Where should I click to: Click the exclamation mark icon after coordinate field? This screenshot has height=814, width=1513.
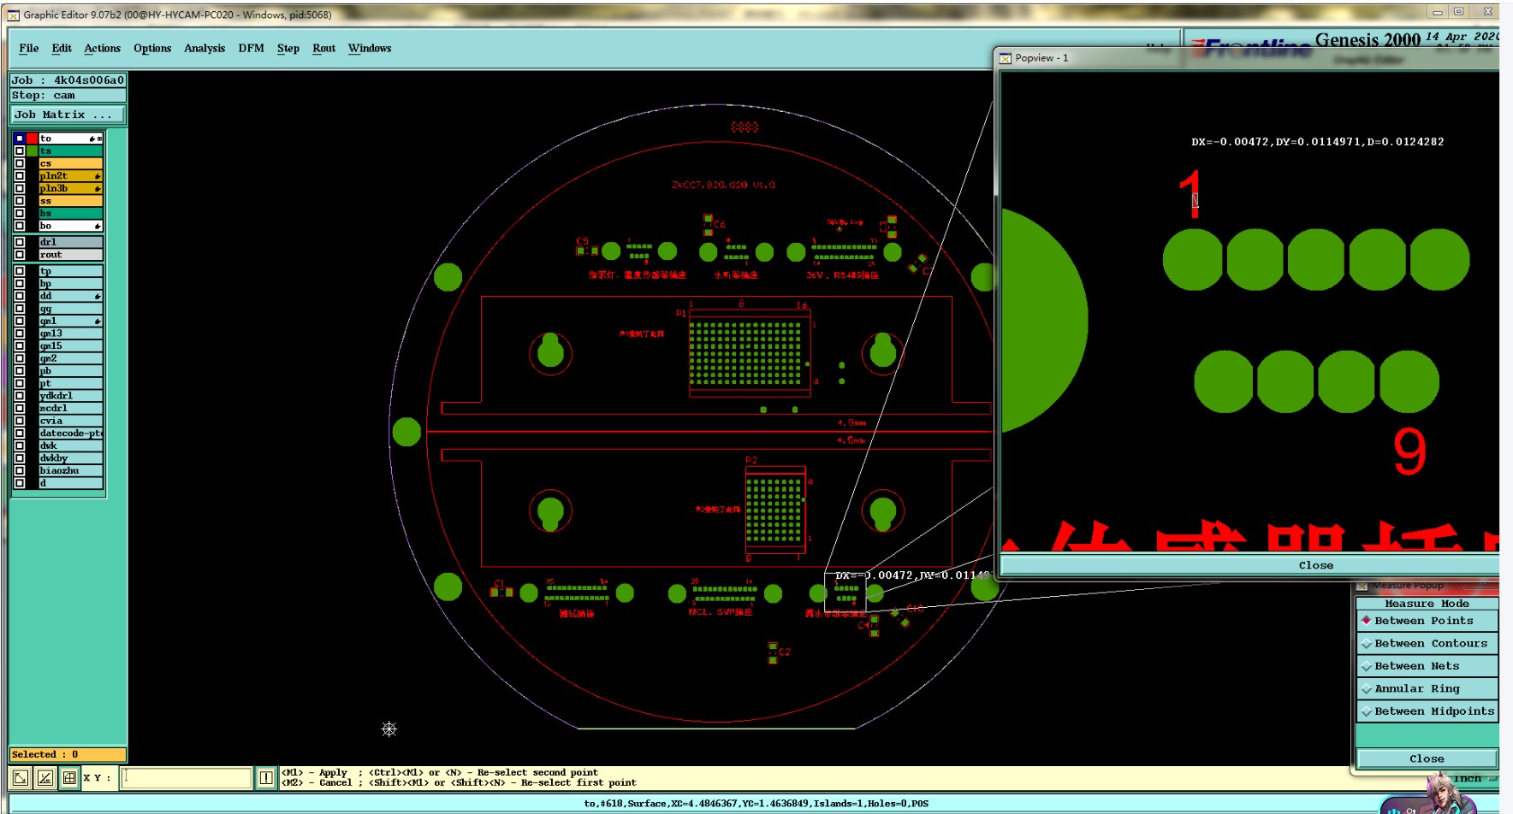click(x=266, y=777)
